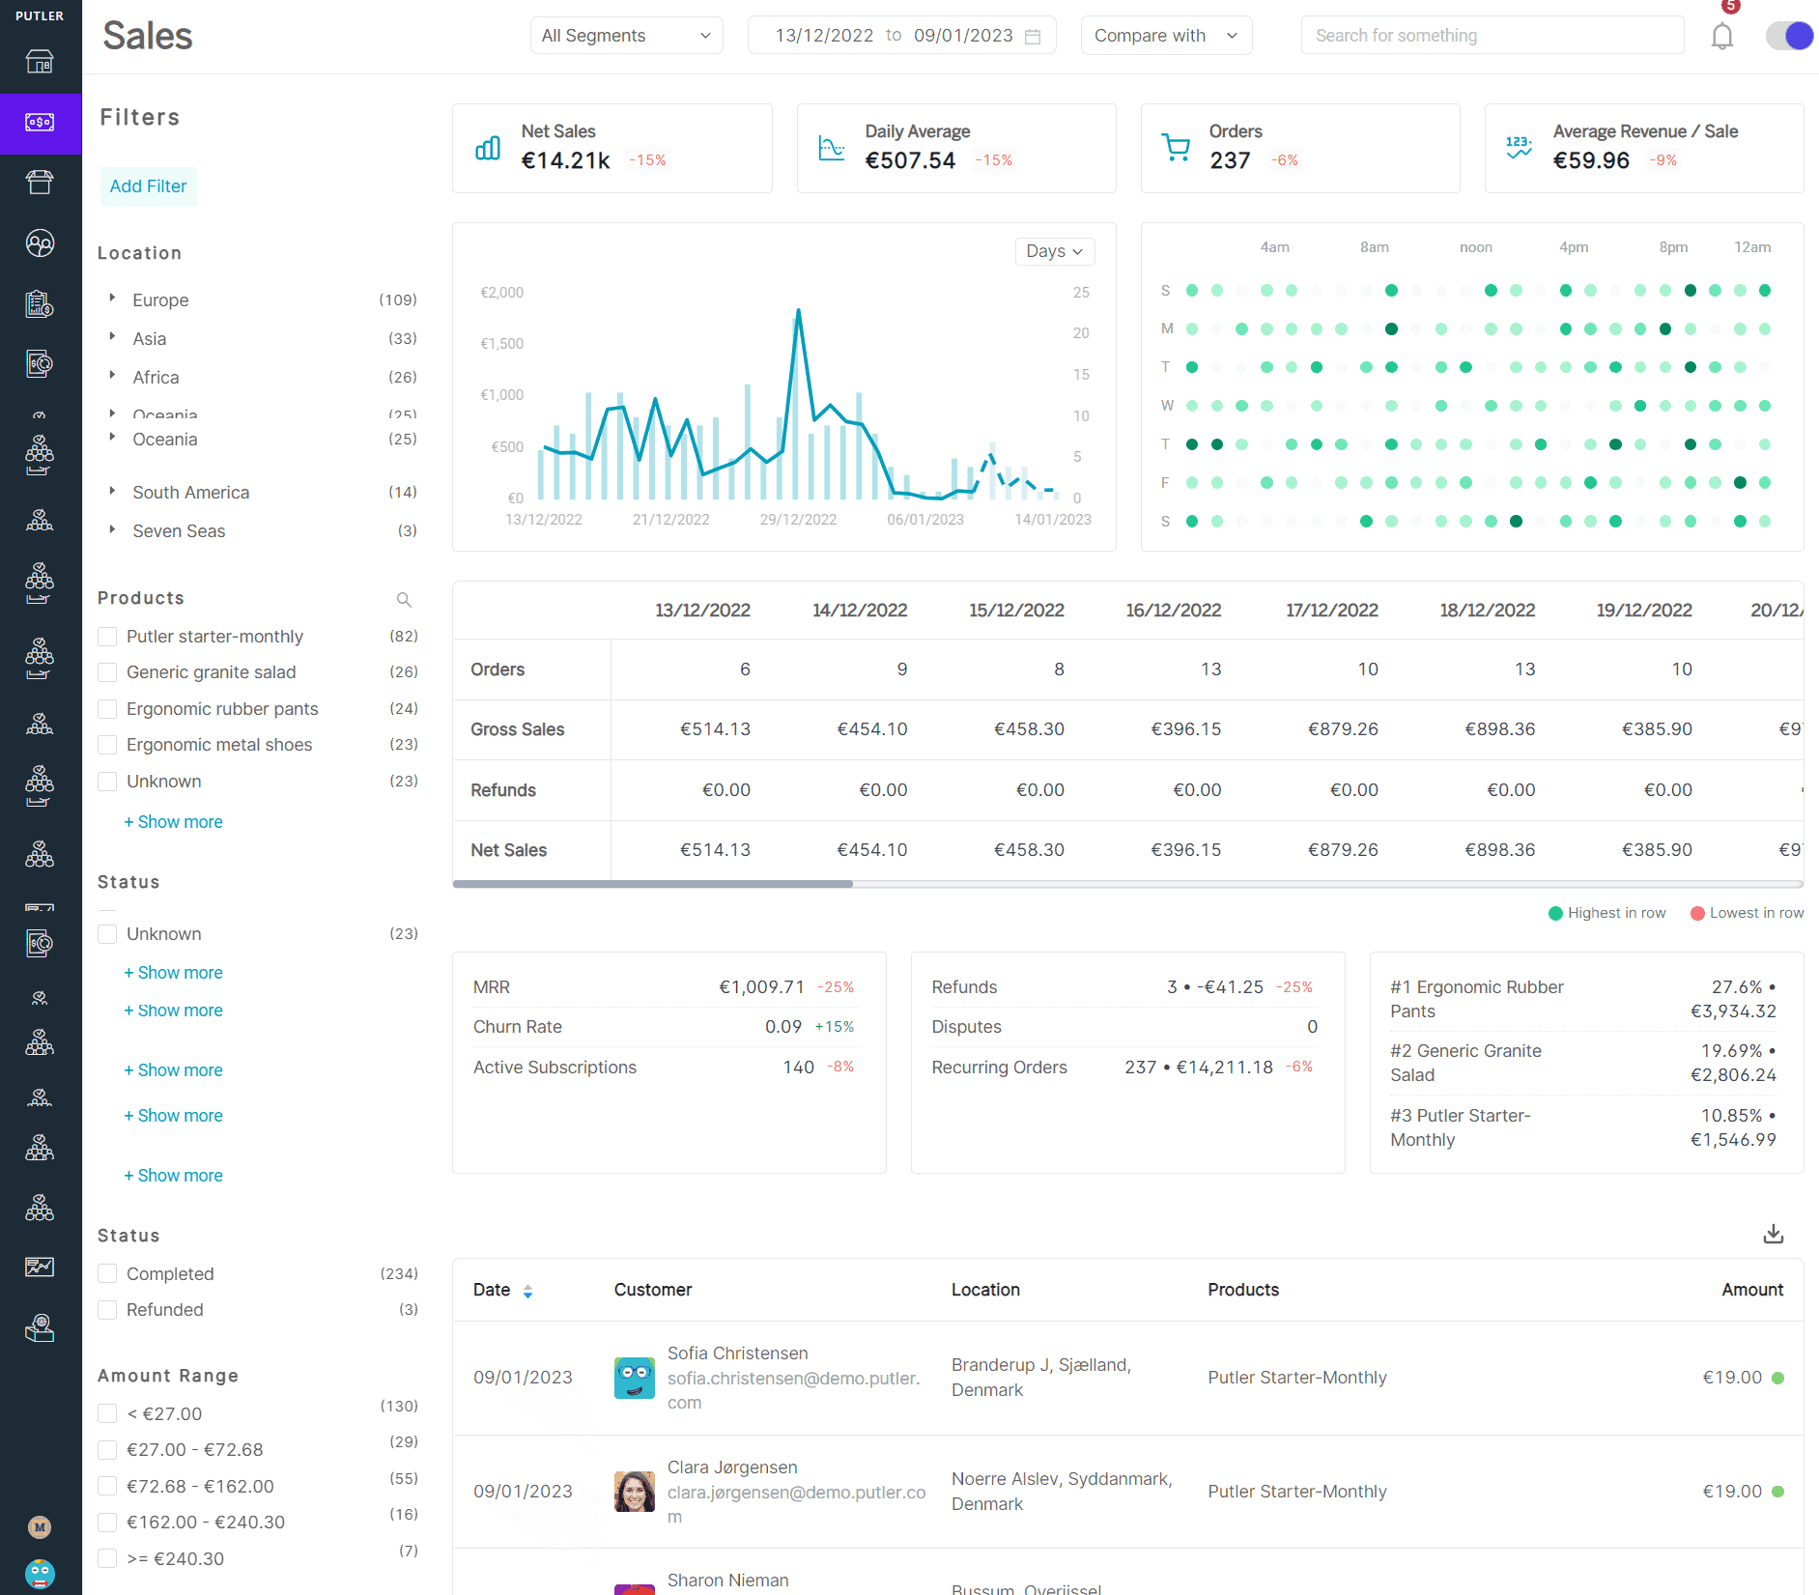1819x1595 pixels.
Task: Click the Add Filter button
Action: click(148, 185)
